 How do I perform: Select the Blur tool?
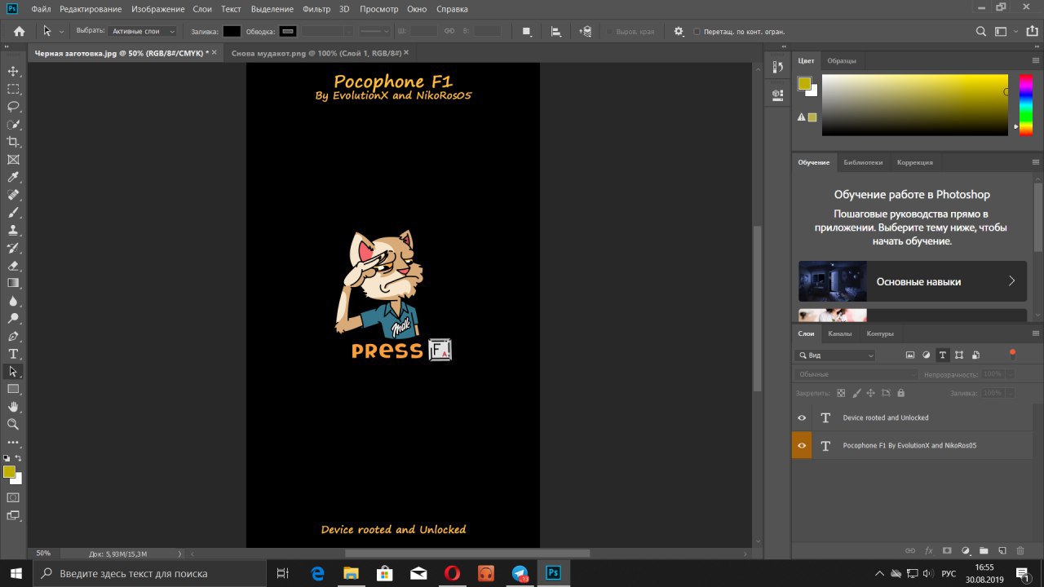point(13,301)
